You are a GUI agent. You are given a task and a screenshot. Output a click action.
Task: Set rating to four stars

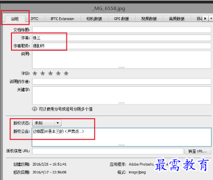(x=58, y=74)
